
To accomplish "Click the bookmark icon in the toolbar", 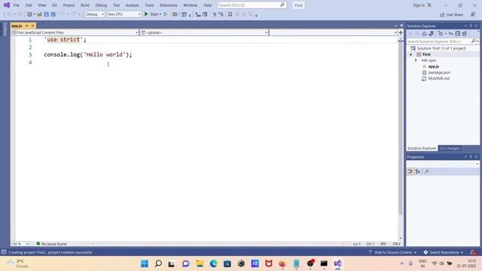I will (x=230, y=14).
